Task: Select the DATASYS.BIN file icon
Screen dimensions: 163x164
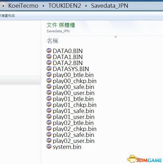Action: [x=49, y=69]
